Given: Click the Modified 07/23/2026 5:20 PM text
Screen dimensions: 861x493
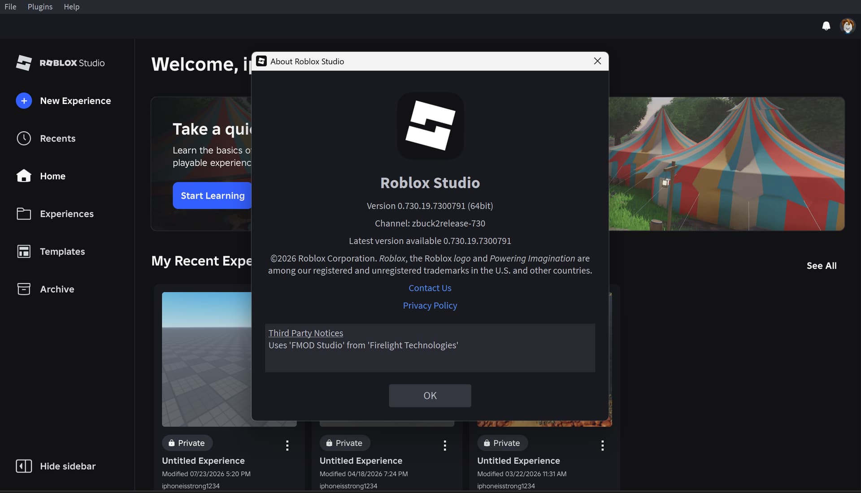Looking at the screenshot, I should (x=206, y=474).
